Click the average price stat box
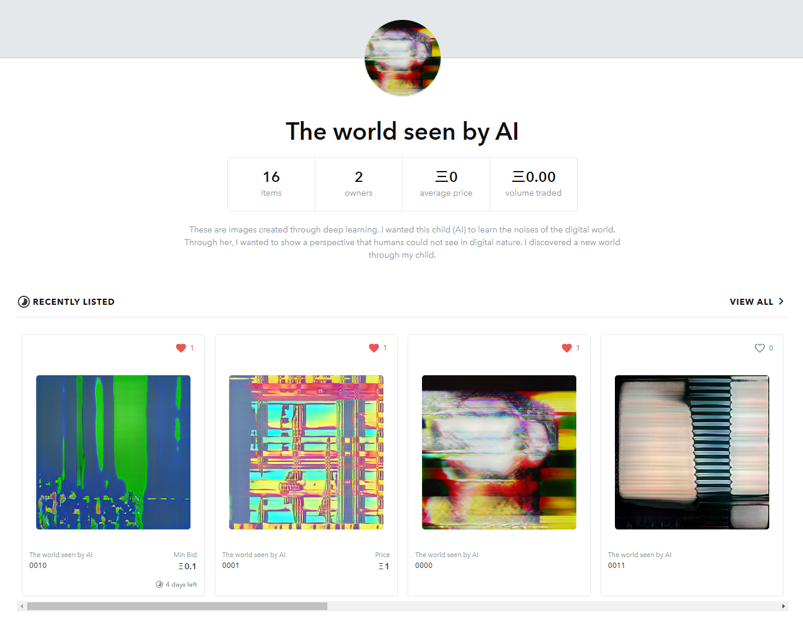The image size is (803, 621). tap(446, 184)
